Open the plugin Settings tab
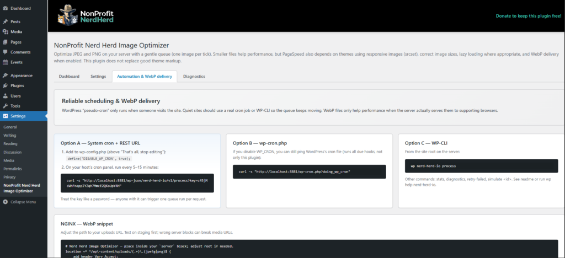Image resolution: width=565 pixels, height=258 pixels. tap(98, 77)
